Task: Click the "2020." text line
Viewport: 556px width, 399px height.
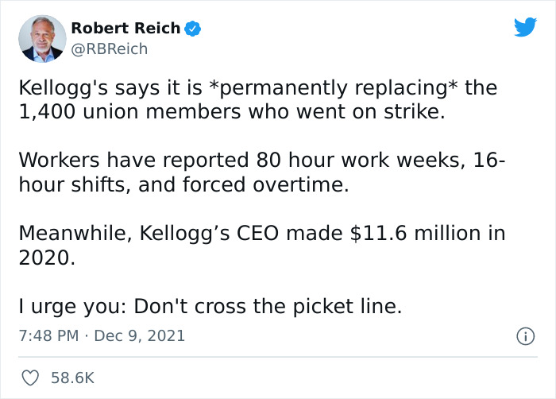Action: (47, 258)
